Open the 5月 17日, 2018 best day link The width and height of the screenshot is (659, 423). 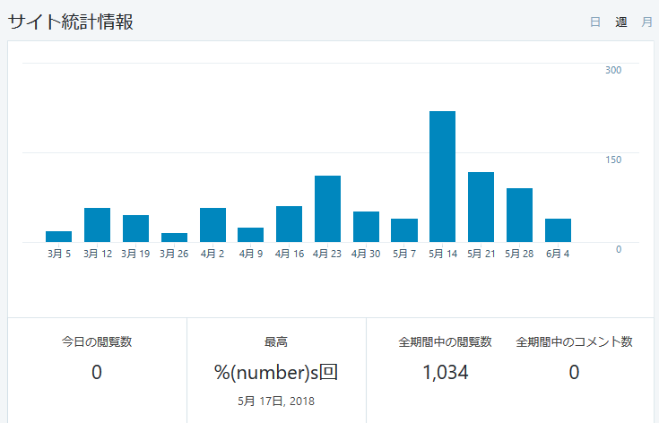pyautogui.click(x=276, y=401)
